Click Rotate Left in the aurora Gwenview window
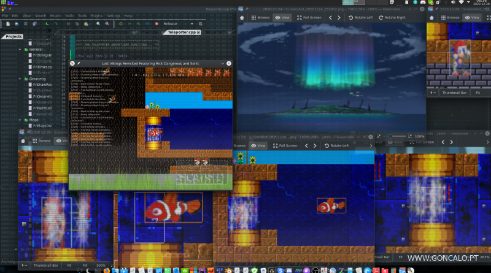This screenshot has height=273, width=491. (x=361, y=18)
